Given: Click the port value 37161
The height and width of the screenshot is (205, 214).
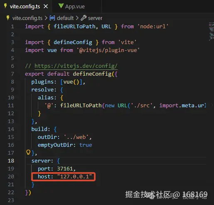Looking at the screenshot, I should click(65, 169).
